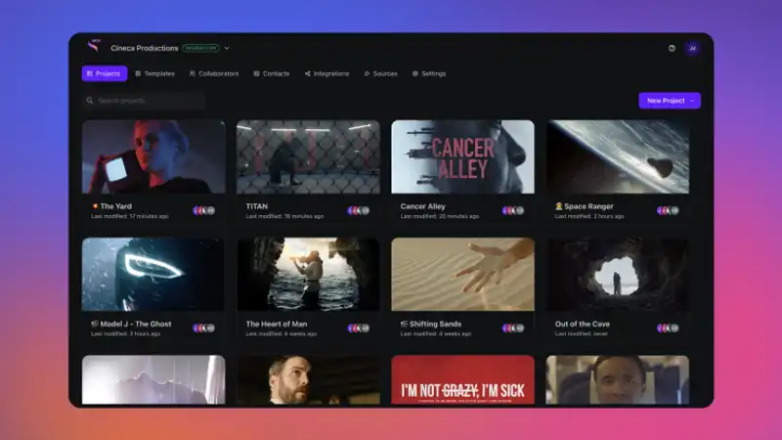This screenshot has height=440, width=782.
Task: Click the emoji icon beside The Yard
Action: click(x=95, y=206)
